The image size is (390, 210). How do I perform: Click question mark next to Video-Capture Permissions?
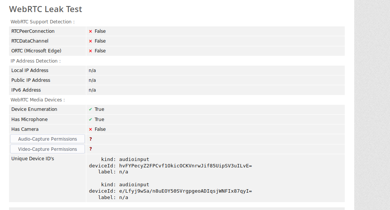[x=91, y=149]
